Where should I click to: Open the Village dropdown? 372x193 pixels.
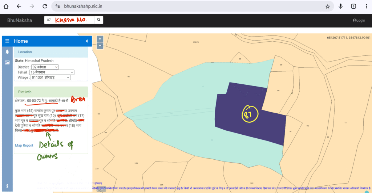(50, 77)
